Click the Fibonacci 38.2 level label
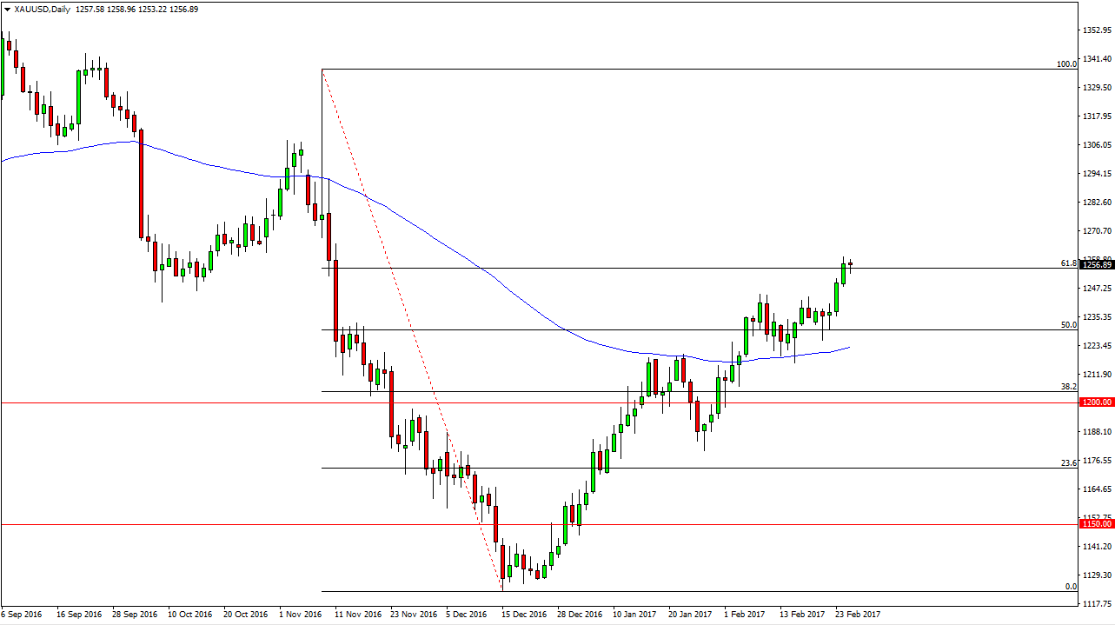 click(1069, 386)
